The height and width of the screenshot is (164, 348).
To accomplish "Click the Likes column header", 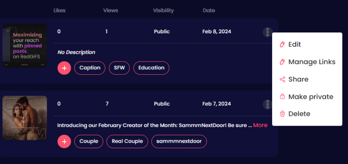I will tap(59, 10).
